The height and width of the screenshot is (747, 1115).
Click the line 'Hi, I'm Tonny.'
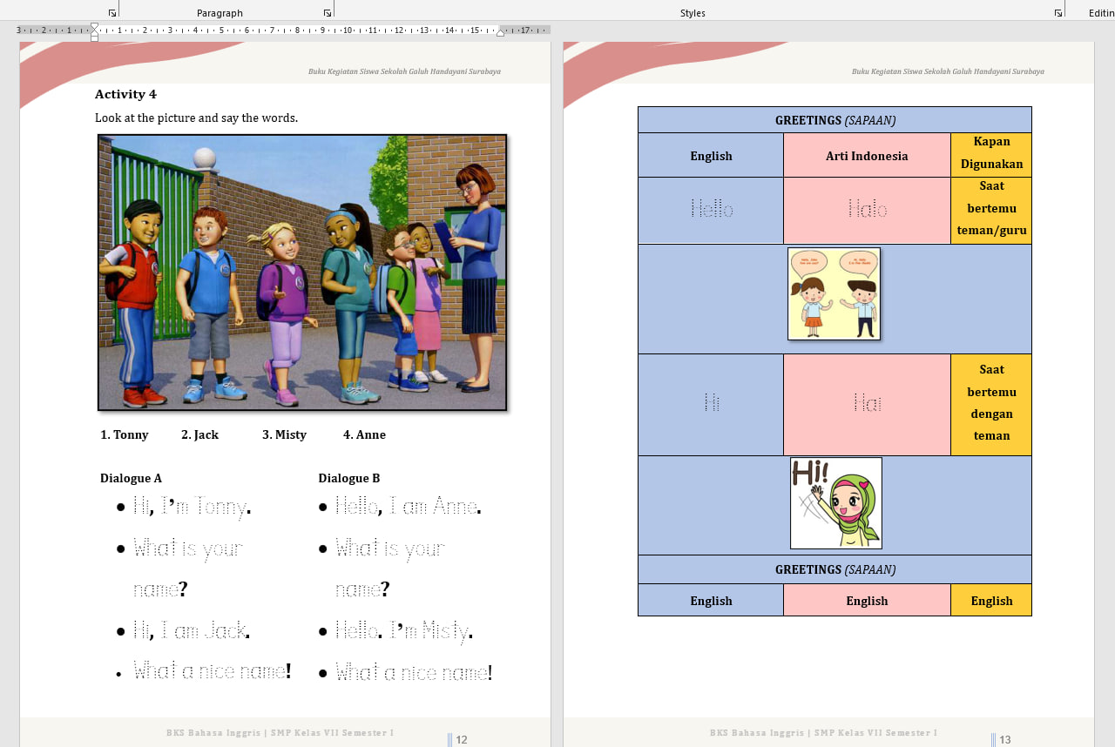(192, 506)
